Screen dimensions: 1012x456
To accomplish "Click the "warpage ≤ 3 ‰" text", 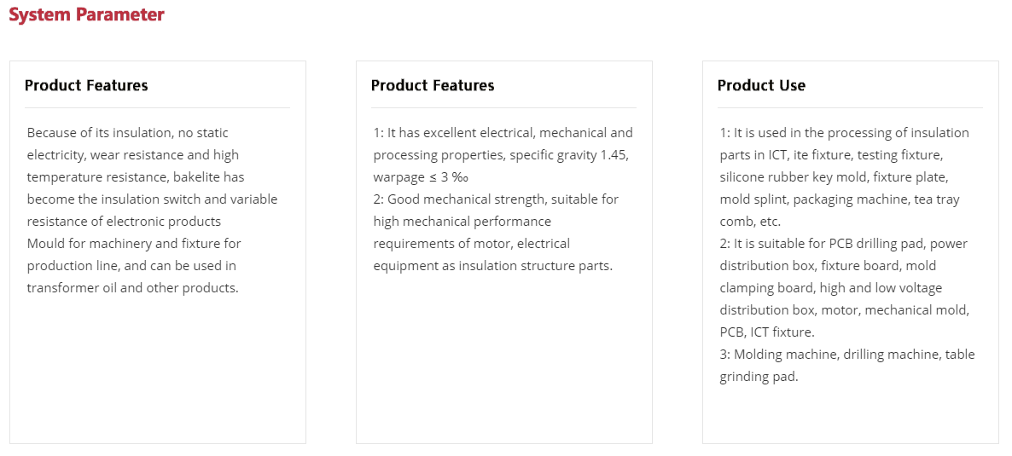I will tap(422, 177).
